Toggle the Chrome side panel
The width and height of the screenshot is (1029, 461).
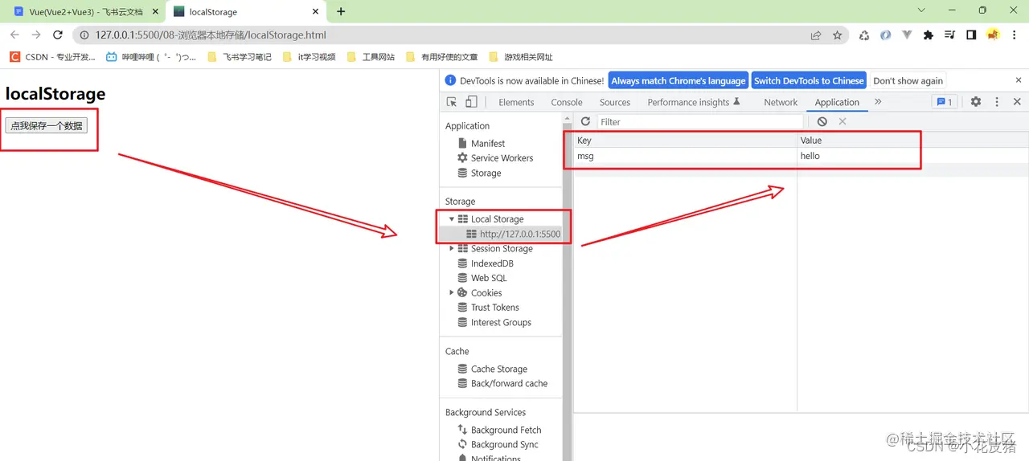(971, 35)
